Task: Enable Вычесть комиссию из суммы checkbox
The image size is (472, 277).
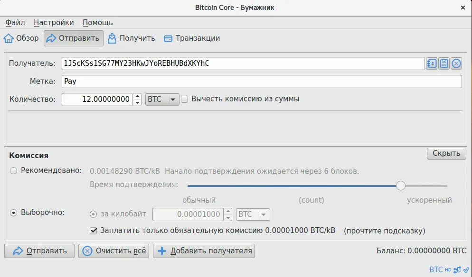Action: click(x=185, y=99)
